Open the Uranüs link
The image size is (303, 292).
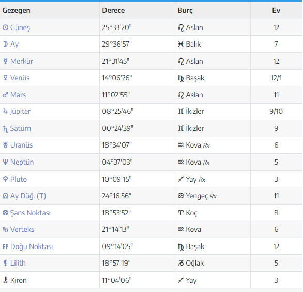[21, 145]
